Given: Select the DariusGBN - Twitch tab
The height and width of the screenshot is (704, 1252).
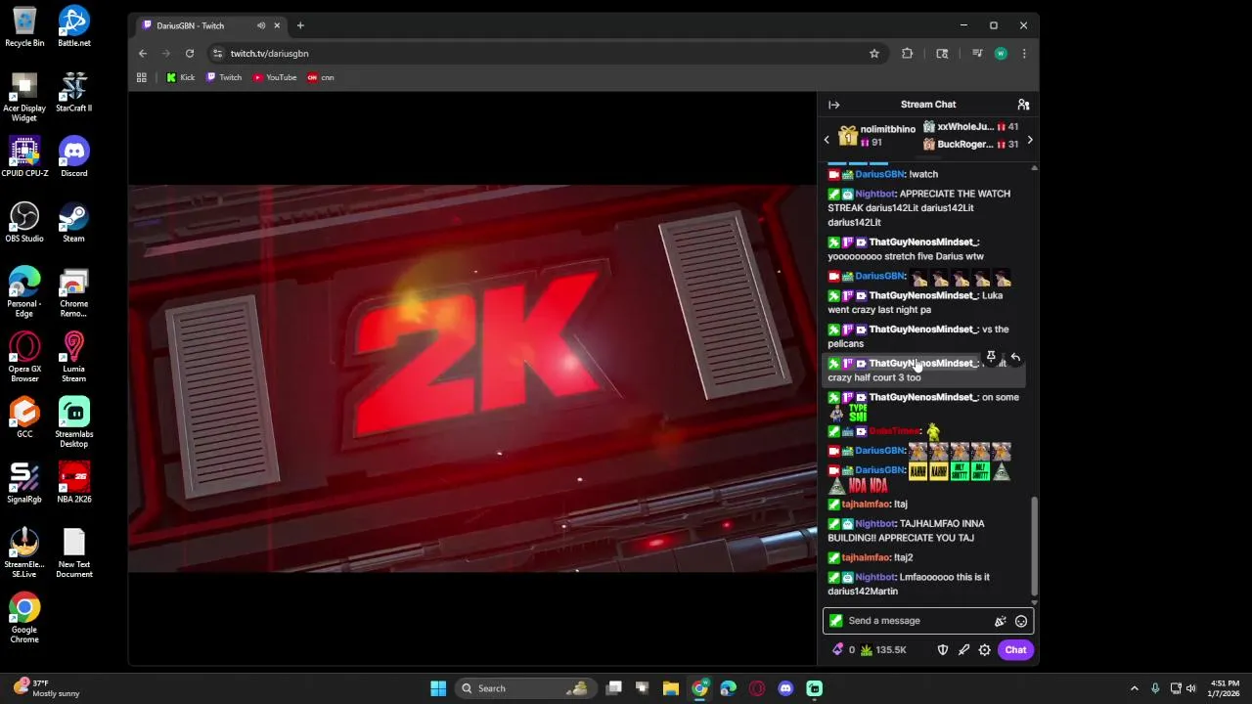Looking at the screenshot, I should point(210,25).
